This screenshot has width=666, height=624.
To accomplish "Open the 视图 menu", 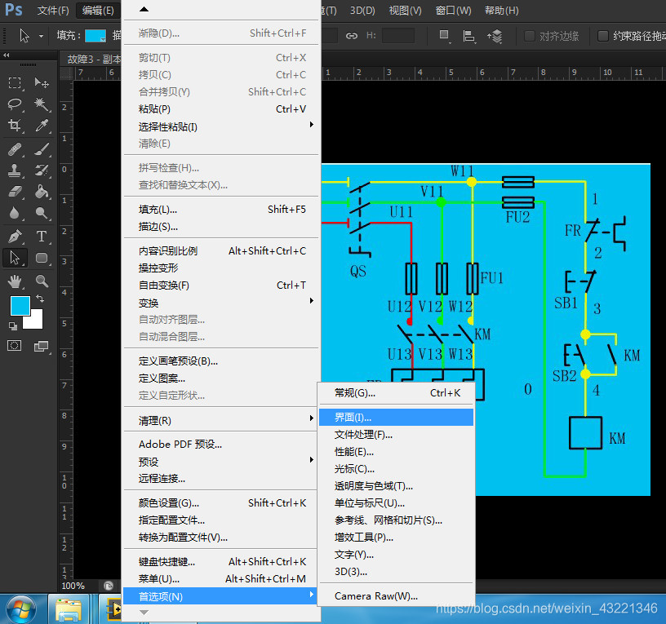I will [x=405, y=10].
